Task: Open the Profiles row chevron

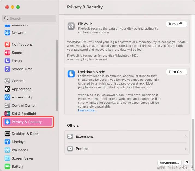Action: point(185,149)
